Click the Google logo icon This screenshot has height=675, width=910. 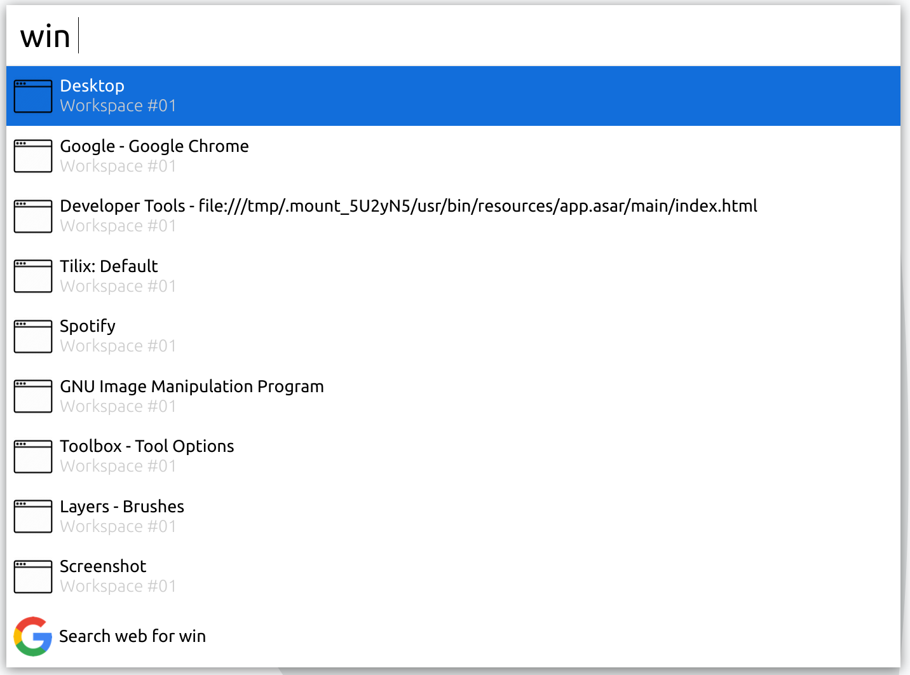click(x=33, y=636)
